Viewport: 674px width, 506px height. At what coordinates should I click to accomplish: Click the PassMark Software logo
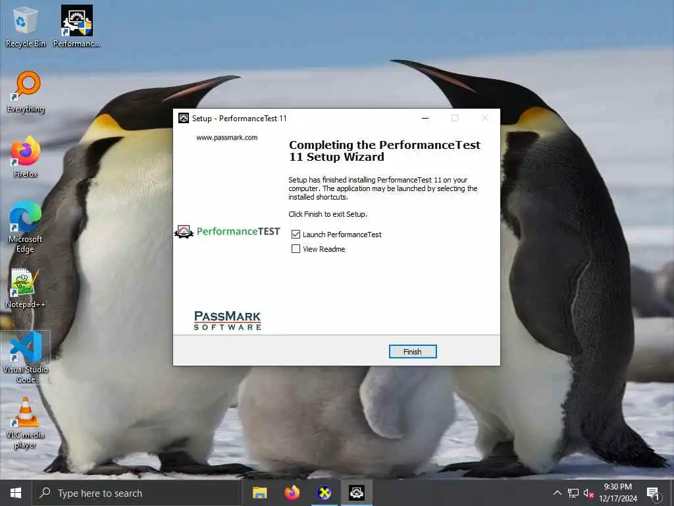click(x=227, y=321)
